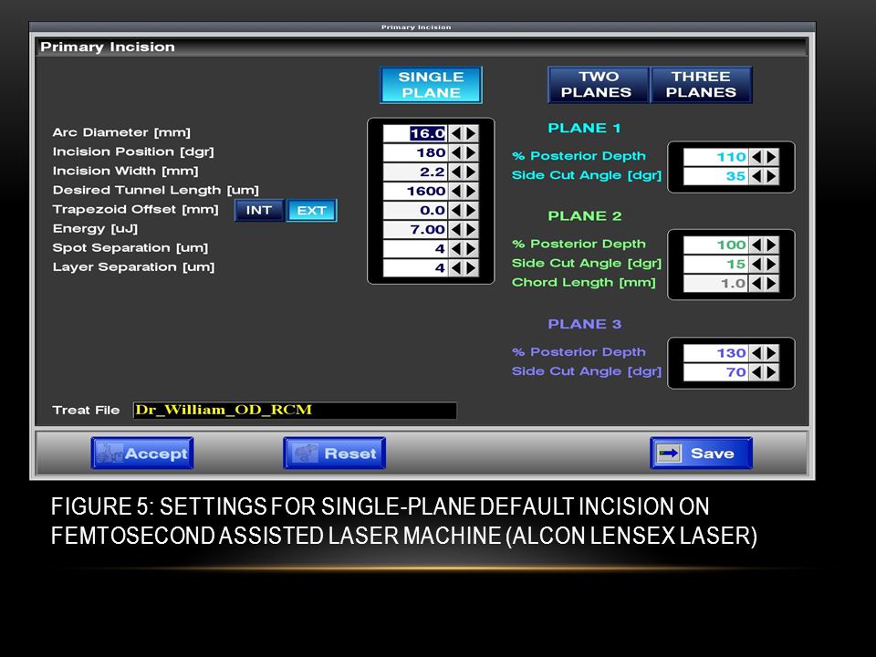Click Plane 1 Posterior Depth field 110
The height and width of the screenshot is (657, 876).
click(716, 157)
